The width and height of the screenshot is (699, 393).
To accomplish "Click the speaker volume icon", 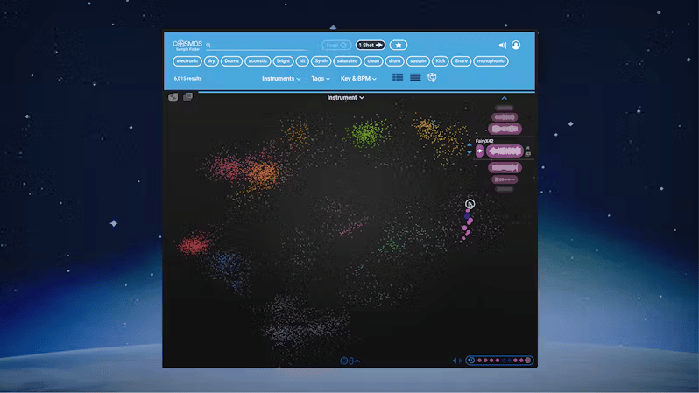I will click(x=503, y=45).
